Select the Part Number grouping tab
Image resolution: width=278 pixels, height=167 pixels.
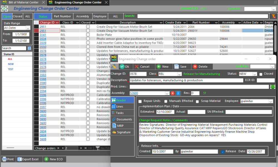(63, 16)
